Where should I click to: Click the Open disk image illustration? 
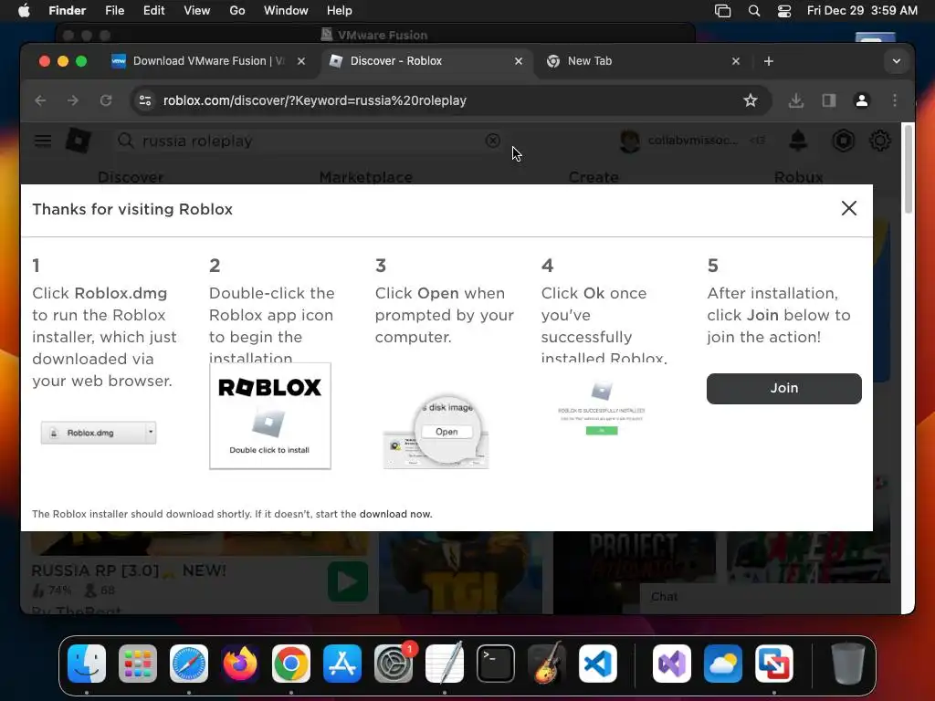436,432
